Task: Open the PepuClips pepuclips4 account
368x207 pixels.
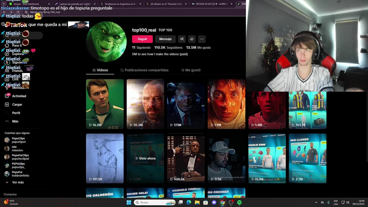Action: point(18,140)
